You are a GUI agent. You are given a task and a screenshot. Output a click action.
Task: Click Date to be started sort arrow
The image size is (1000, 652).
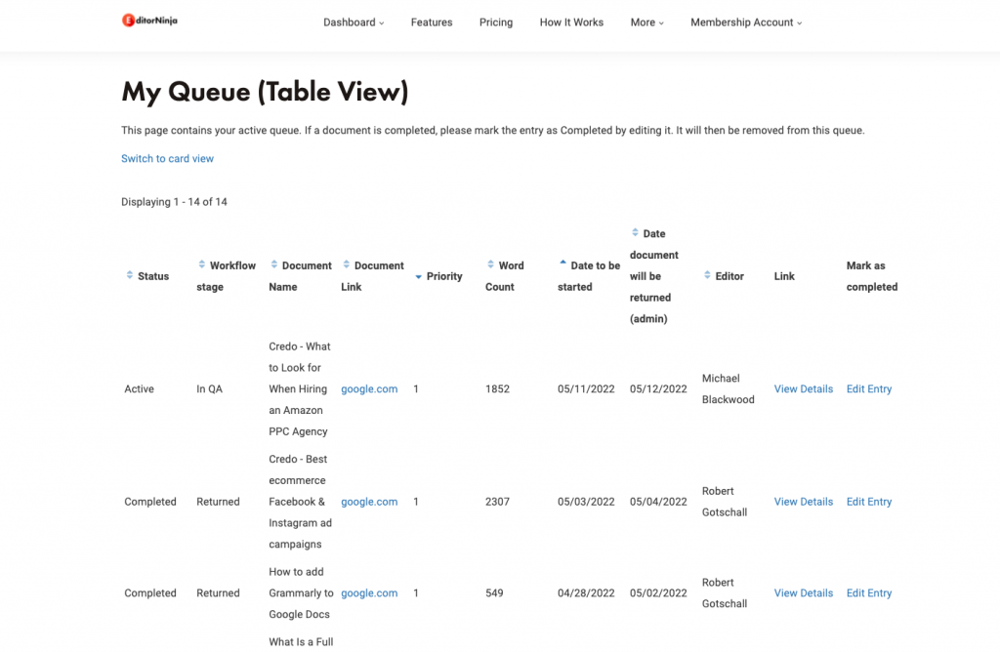pos(562,262)
